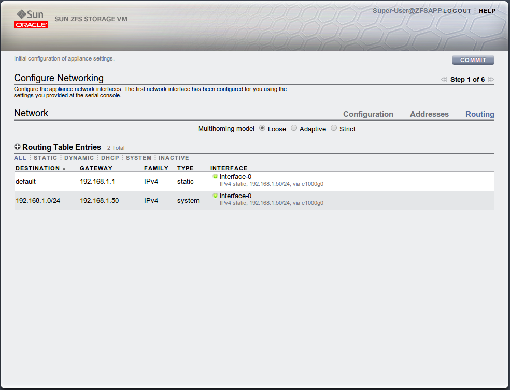Switch to the Addresses tab
Image resolution: width=510 pixels, height=390 pixels.
429,114
